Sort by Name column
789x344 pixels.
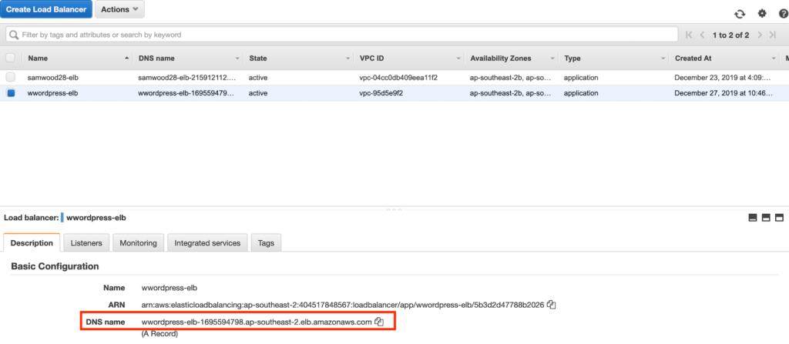[38, 58]
